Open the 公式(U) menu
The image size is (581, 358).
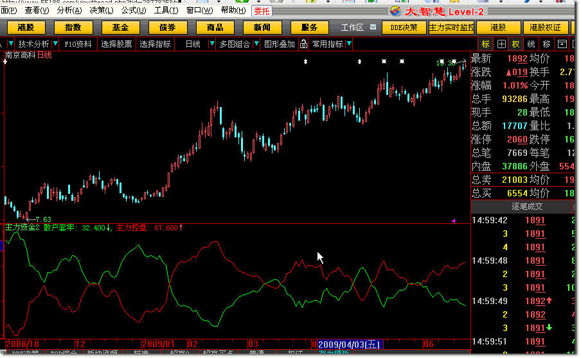134,10
